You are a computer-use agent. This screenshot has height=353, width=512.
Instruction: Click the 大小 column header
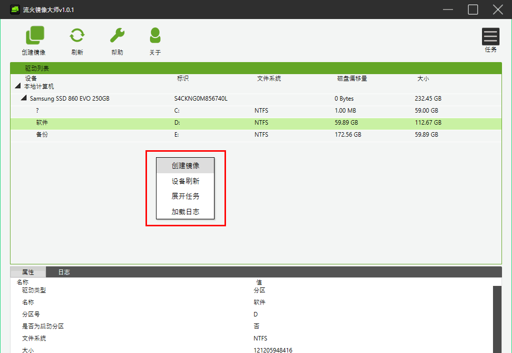point(423,79)
